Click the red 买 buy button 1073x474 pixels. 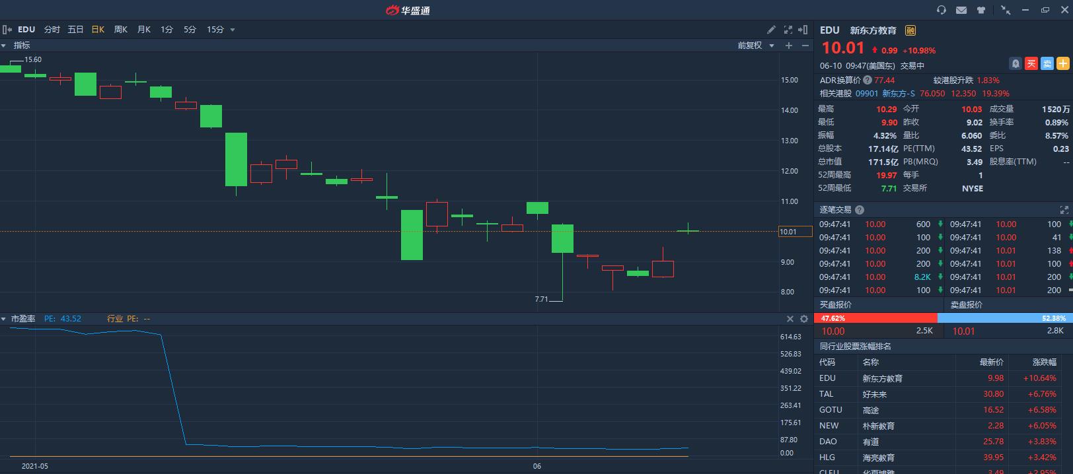coord(1031,63)
